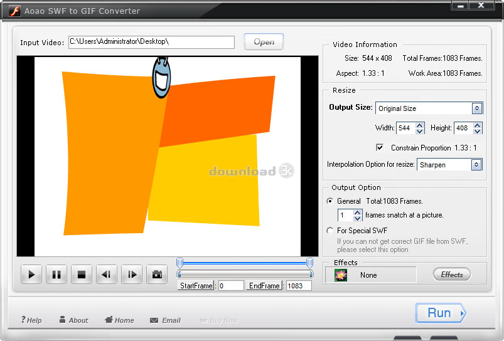504x341 pixels.
Task: Select General output option
Action: tap(330, 201)
